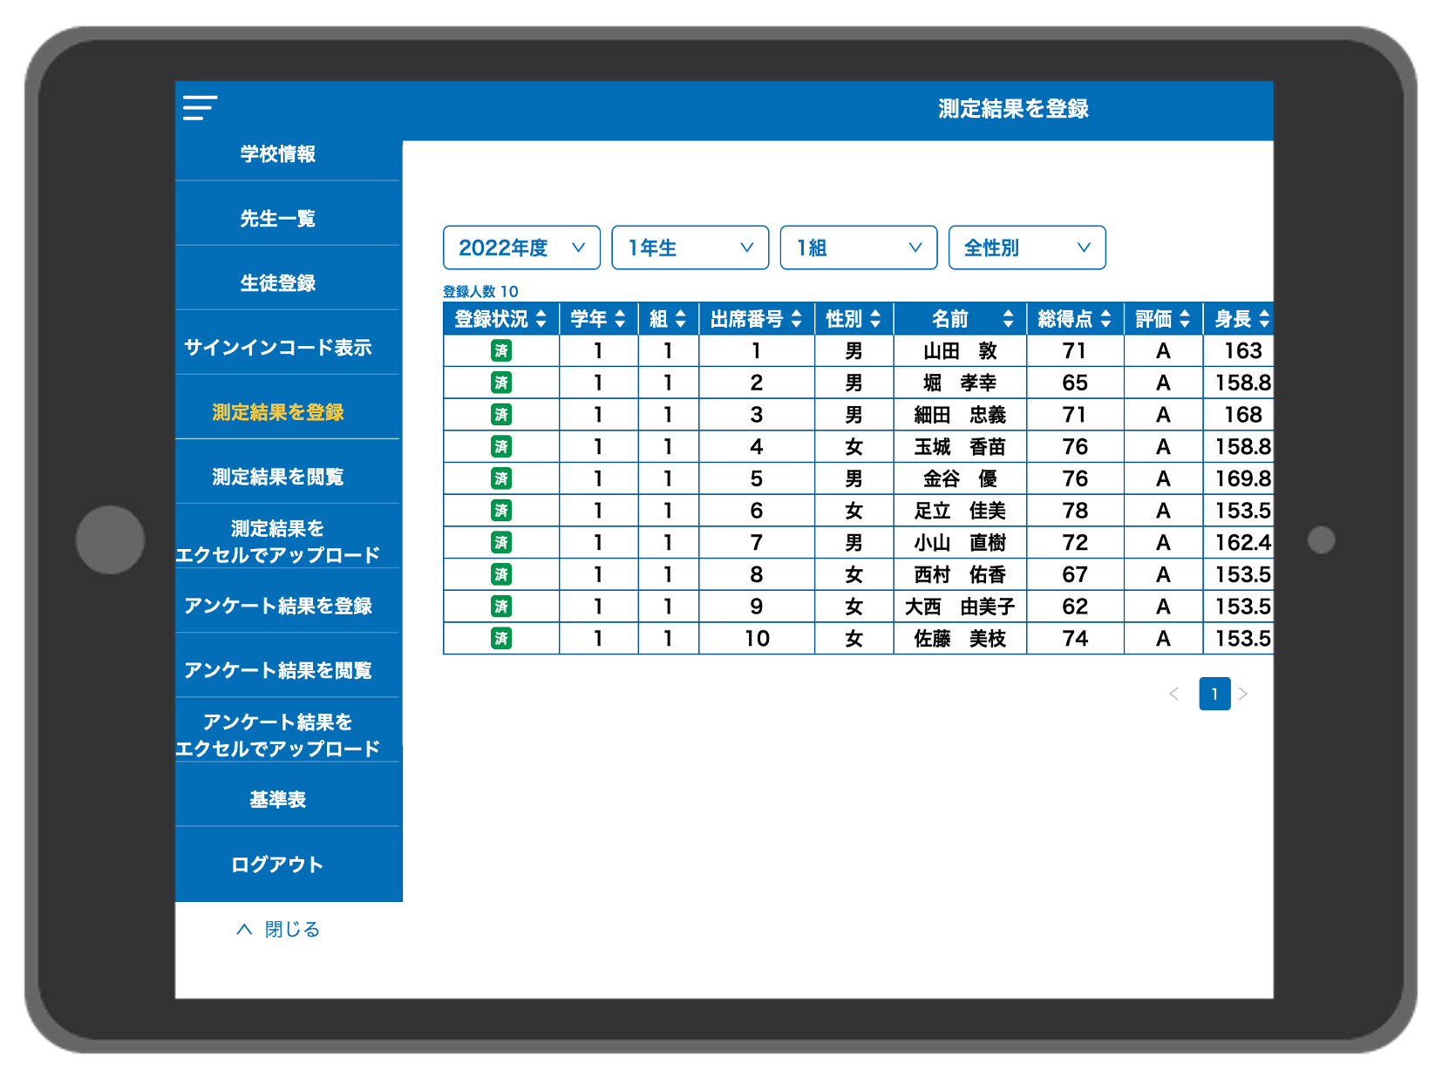1442x1078 pixels.
Task: Click the name cell 玉城 香苗
Action: [x=960, y=447]
